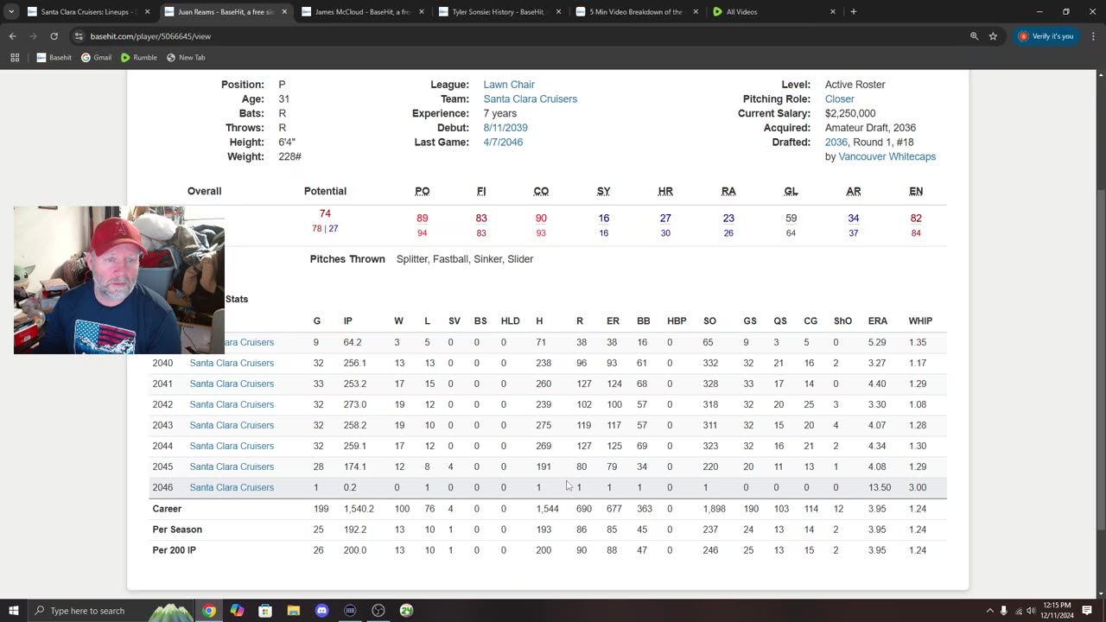Image resolution: width=1106 pixels, height=622 pixels.
Task: Reload the current page
Action: [x=54, y=36]
